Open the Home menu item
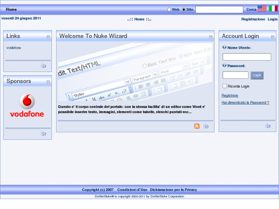 point(11,10)
